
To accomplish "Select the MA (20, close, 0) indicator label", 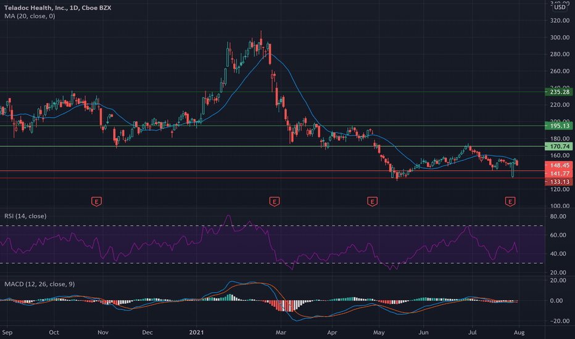I will [30, 16].
